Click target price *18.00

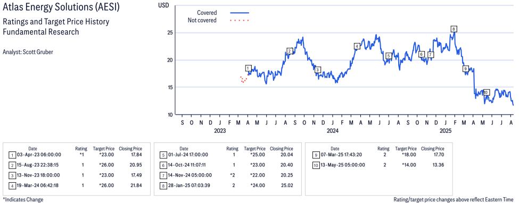(409, 155)
